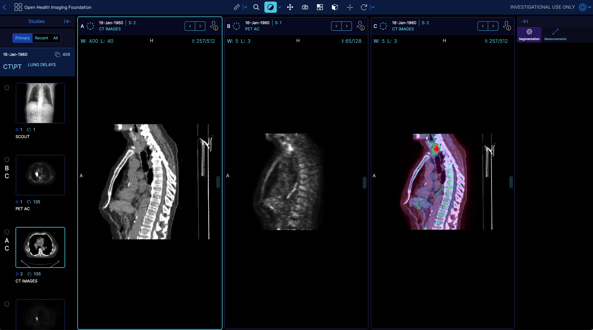Select the Crosshairs tool
Image resolution: width=593 pixels, height=330 pixels.
pyautogui.click(x=350, y=7)
